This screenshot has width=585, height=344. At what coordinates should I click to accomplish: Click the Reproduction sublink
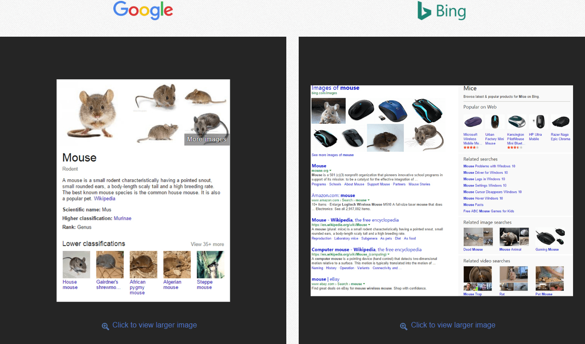pos(321,239)
